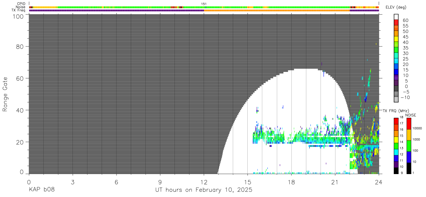Click range gate tick label 20 on y-axis
The width and height of the screenshot is (426, 197).
pyautogui.click(x=20, y=142)
